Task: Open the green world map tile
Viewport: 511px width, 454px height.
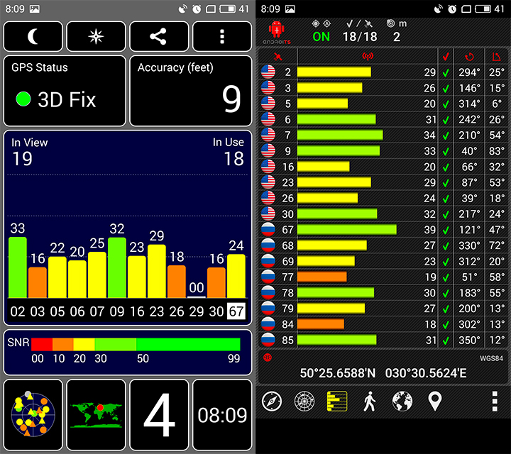Action: (96, 415)
